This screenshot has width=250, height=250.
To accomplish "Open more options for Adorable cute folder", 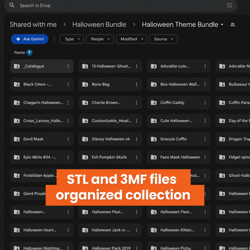I will coord(205,66).
